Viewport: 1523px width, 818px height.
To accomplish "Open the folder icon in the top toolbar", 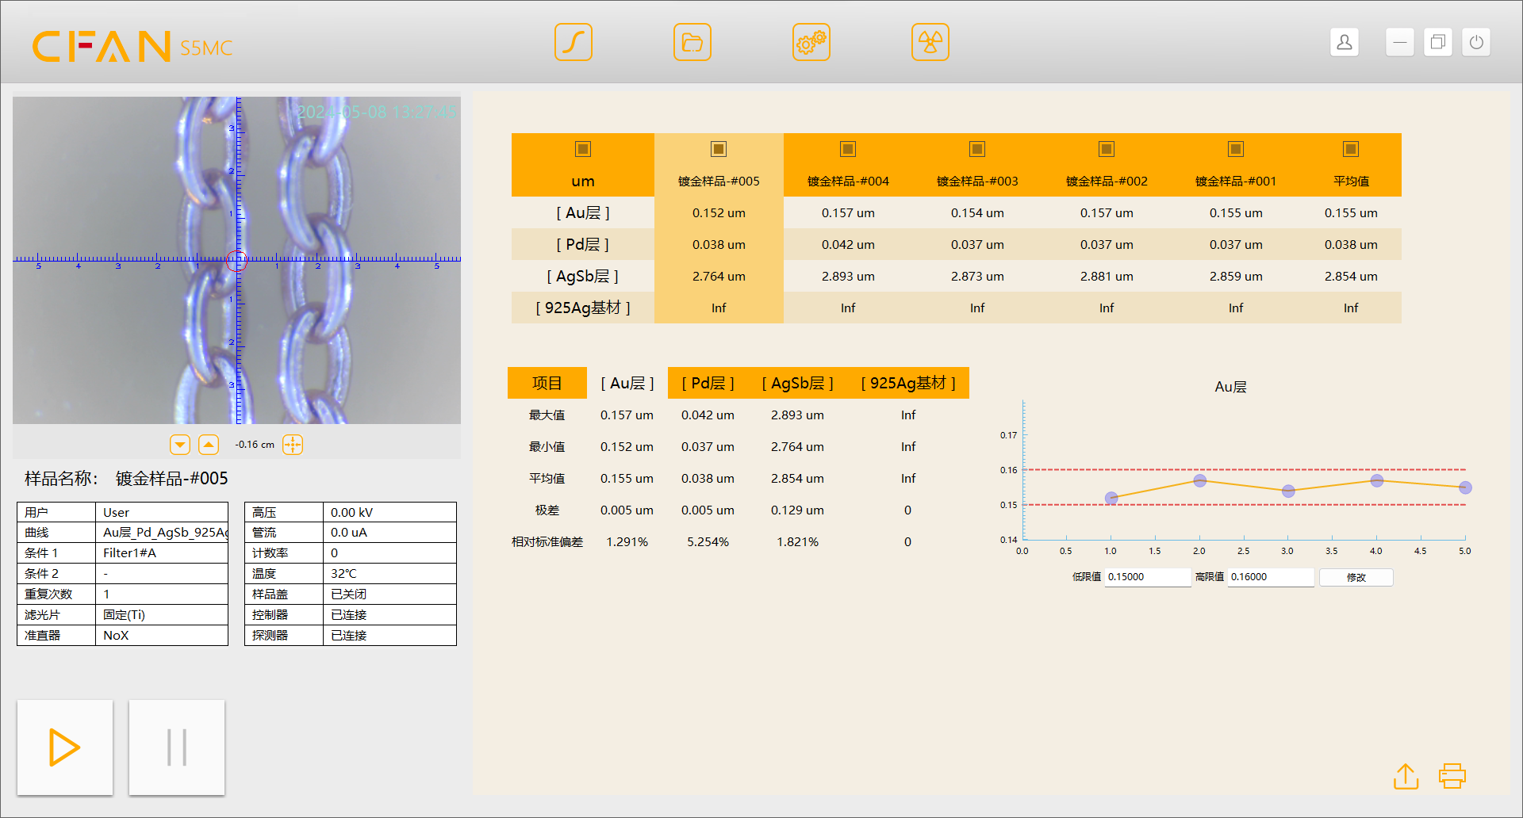I will point(692,42).
